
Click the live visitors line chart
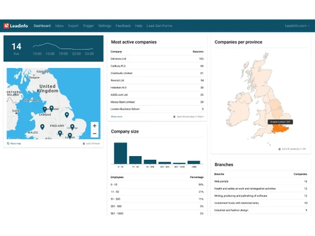click(63, 47)
